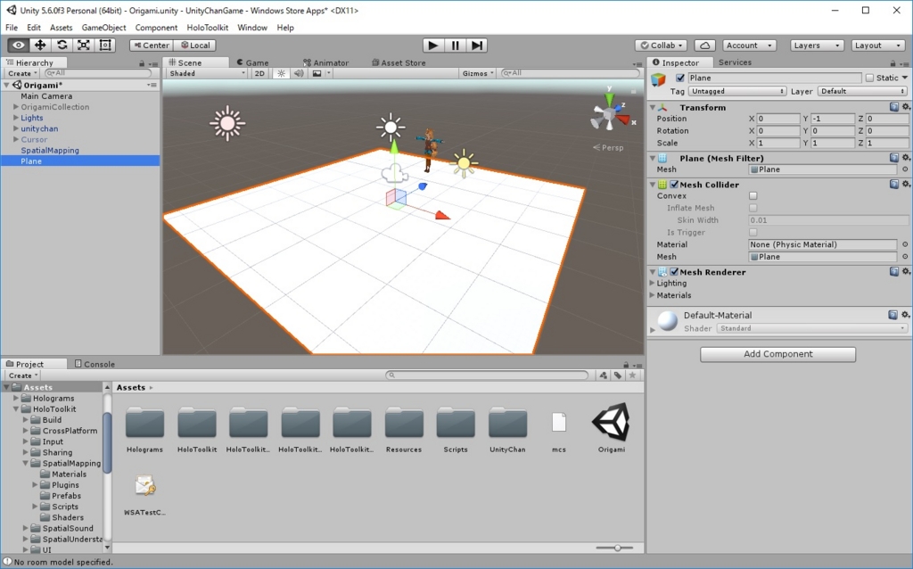Toggle Center pivot mode
The height and width of the screenshot is (569, 913).
(x=152, y=45)
